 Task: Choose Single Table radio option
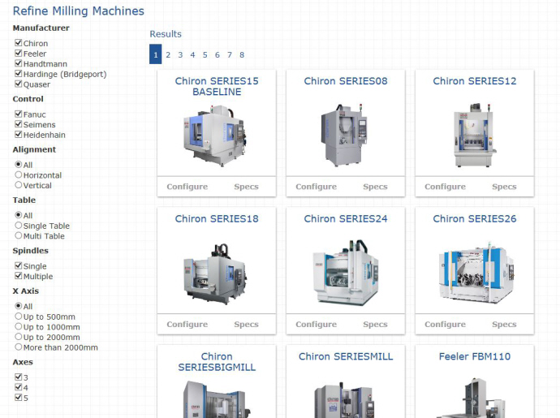(18, 225)
